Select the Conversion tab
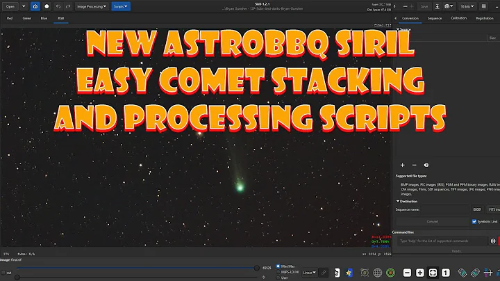Viewport: 500px width, 281px height. (x=410, y=18)
